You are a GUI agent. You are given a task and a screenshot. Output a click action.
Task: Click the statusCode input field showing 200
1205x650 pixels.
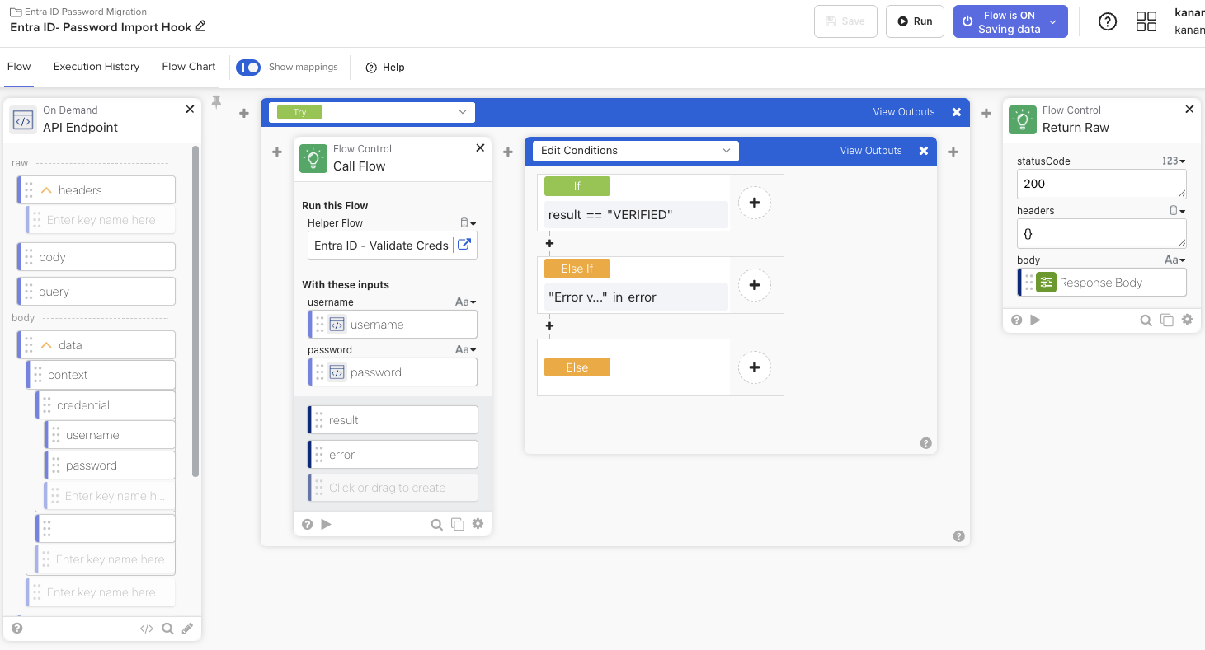(1101, 184)
